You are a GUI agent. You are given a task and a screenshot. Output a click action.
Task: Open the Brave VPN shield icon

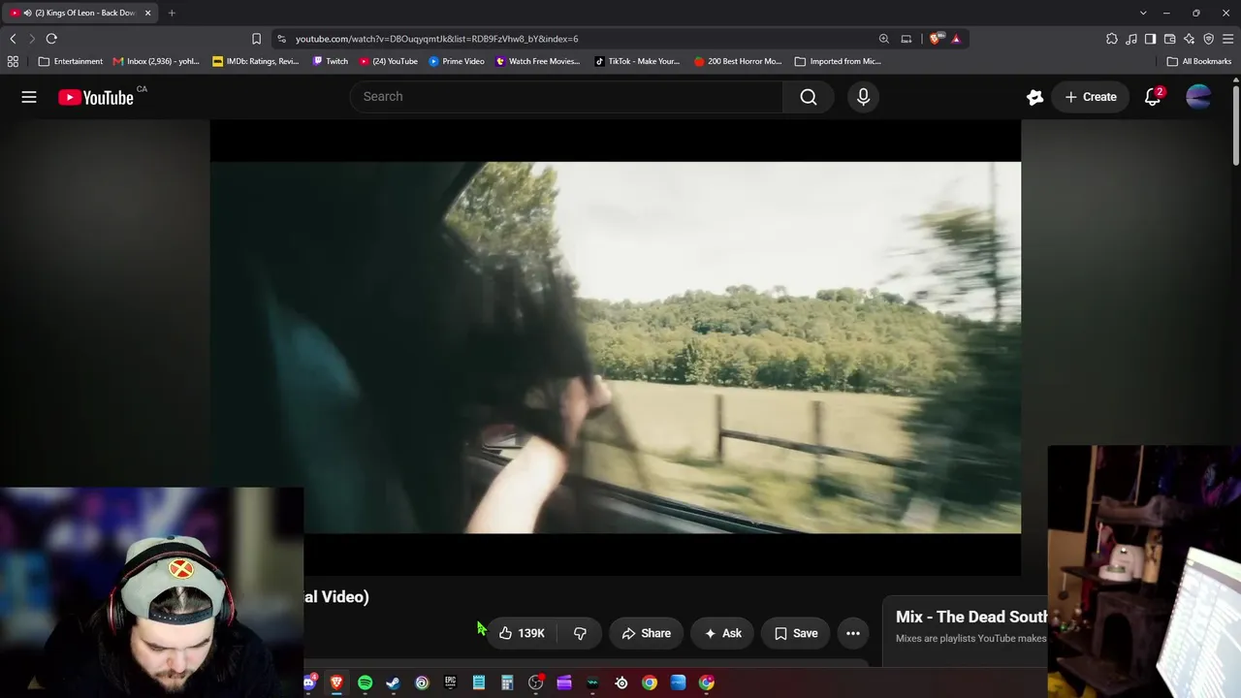tap(1209, 39)
